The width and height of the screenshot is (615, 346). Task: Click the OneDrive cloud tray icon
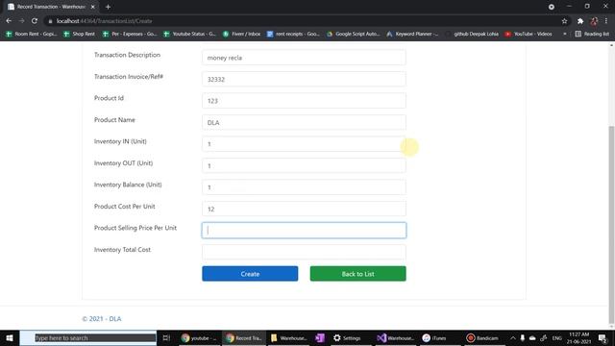click(x=532, y=337)
